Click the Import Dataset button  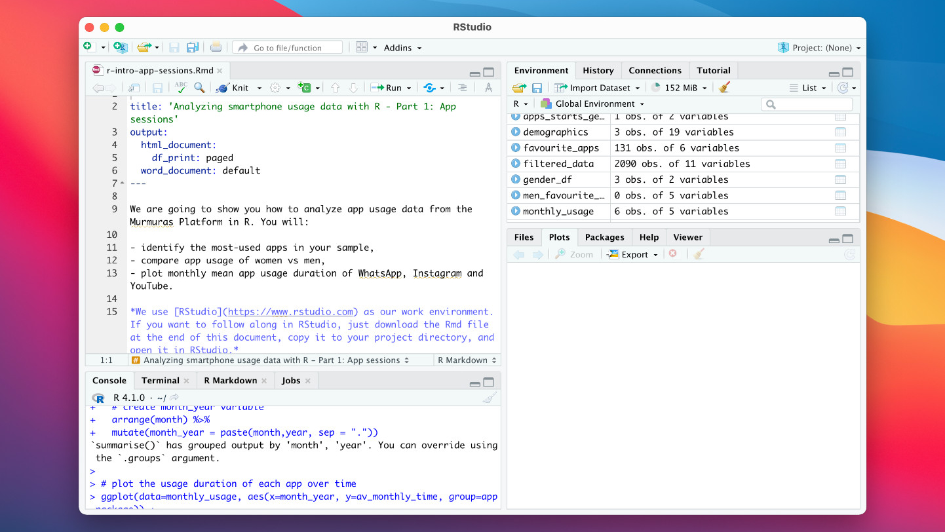pos(596,88)
